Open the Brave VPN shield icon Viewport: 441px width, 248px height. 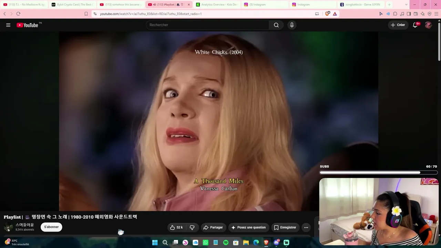point(429,14)
